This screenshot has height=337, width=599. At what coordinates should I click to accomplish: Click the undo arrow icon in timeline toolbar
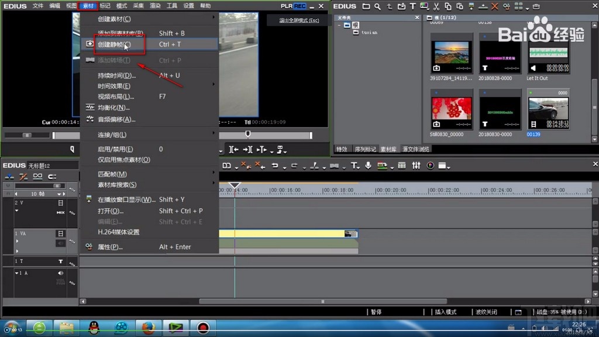pos(274,166)
